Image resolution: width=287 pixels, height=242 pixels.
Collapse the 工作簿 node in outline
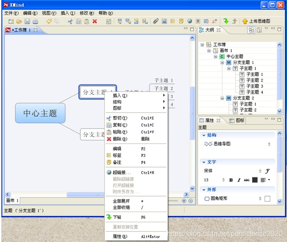click(202, 45)
